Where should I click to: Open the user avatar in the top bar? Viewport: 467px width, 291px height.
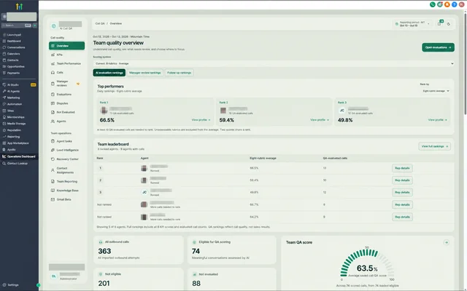coord(461,4)
